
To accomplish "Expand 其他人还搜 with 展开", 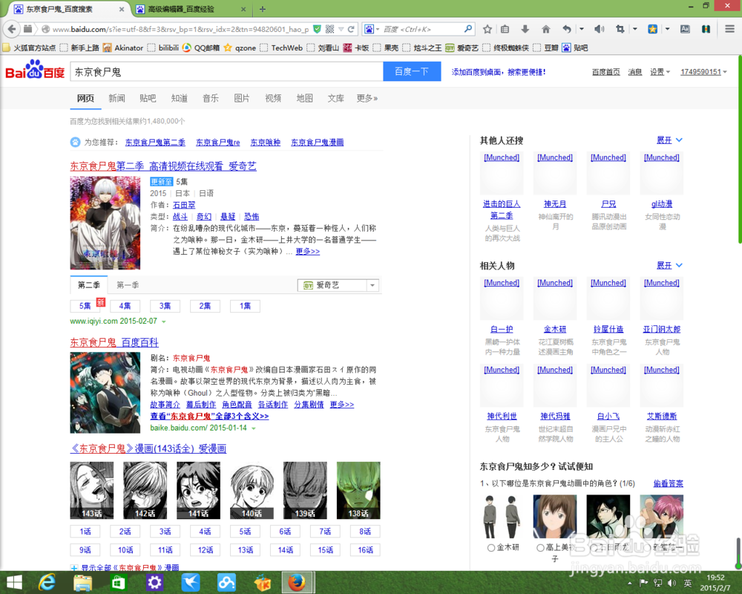I will point(669,140).
